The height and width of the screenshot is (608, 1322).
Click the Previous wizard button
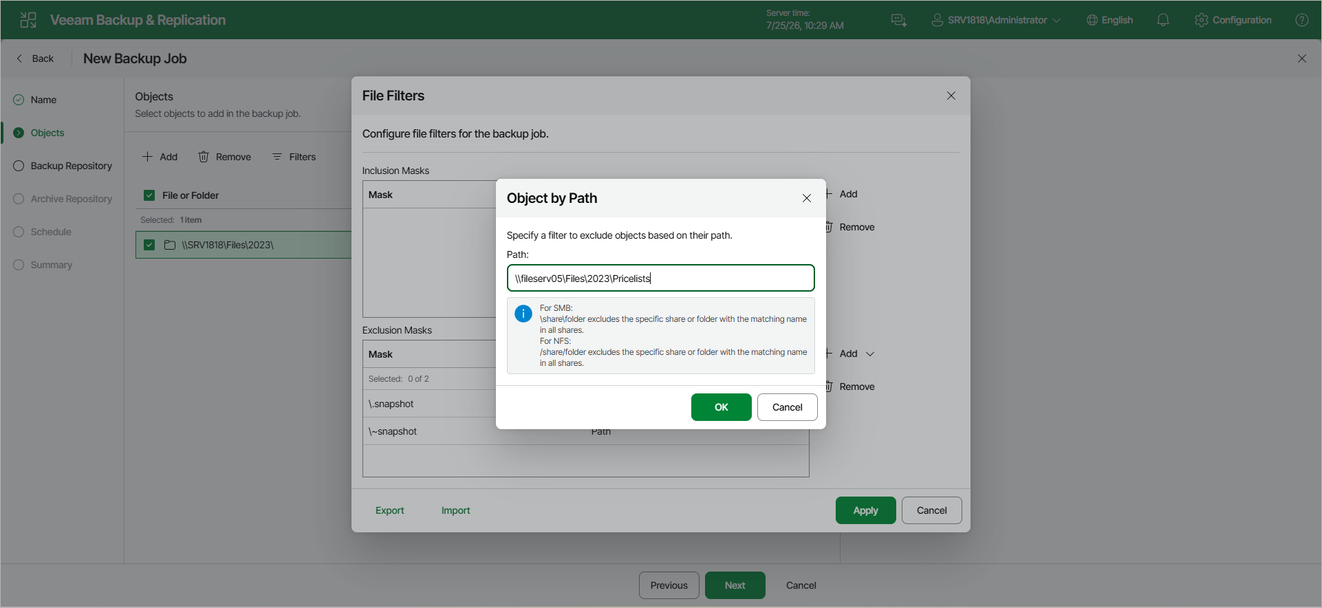coord(669,585)
